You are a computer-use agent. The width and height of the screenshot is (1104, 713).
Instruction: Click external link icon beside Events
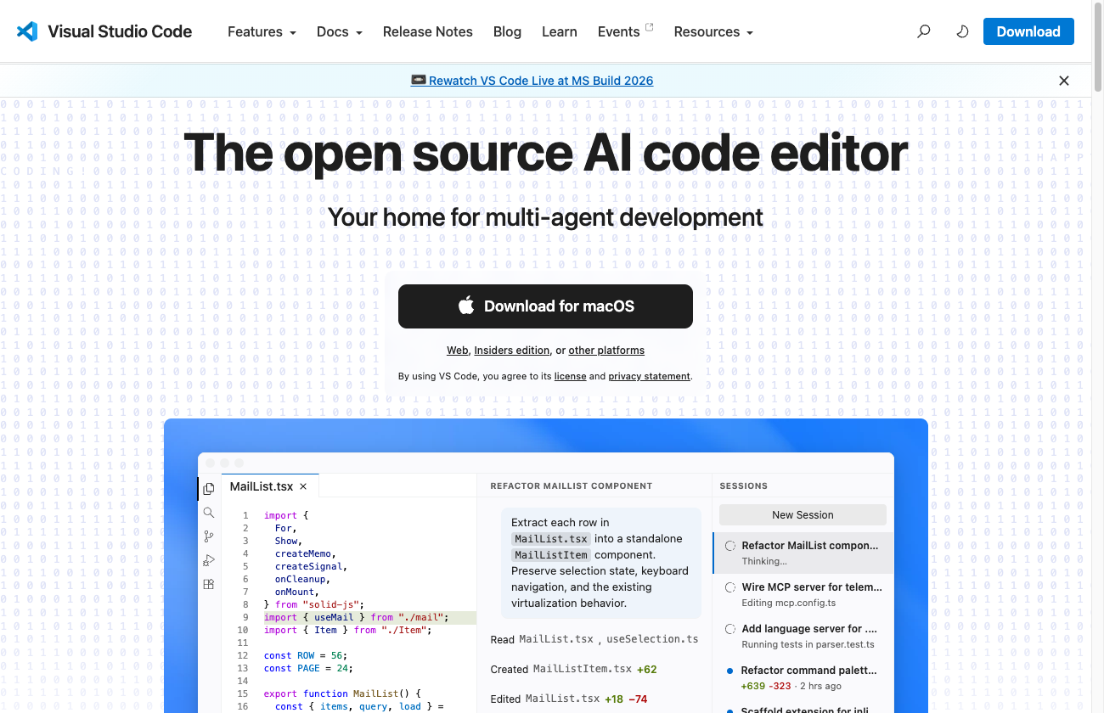(x=650, y=27)
